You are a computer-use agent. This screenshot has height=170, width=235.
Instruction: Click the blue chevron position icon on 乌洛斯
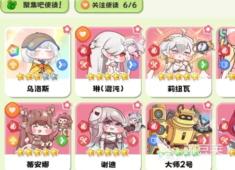(62, 65)
